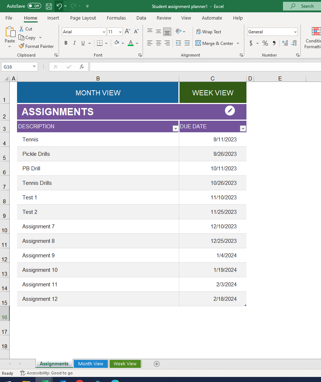Open the File menu
Screen dimensions: 321x382
tap(9, 18)
